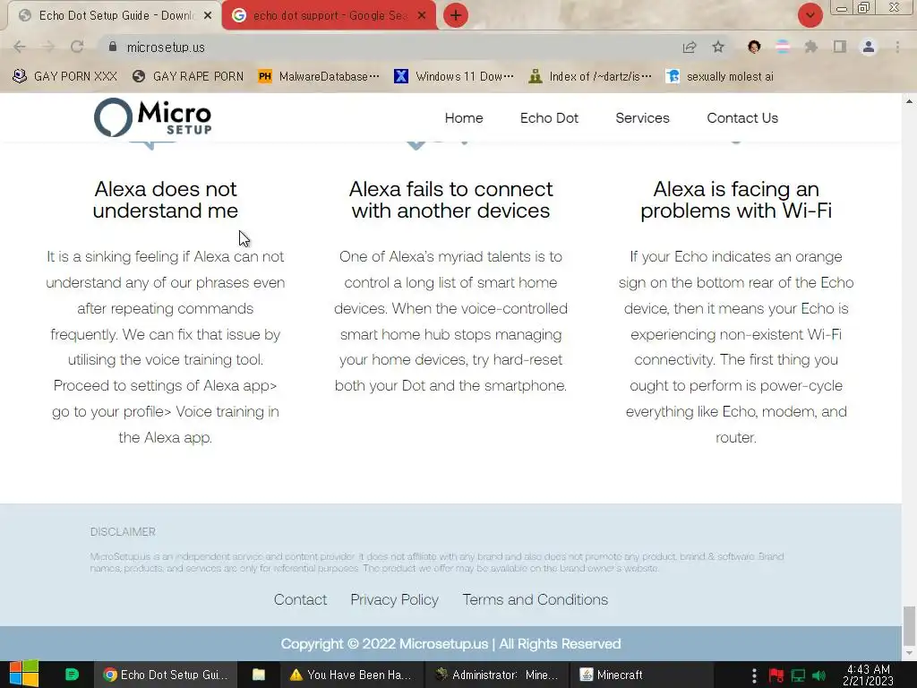Viewport: 917px width, 688px height.
Task: Open the extensions puzzle icon
Action: tap(811, 47)
